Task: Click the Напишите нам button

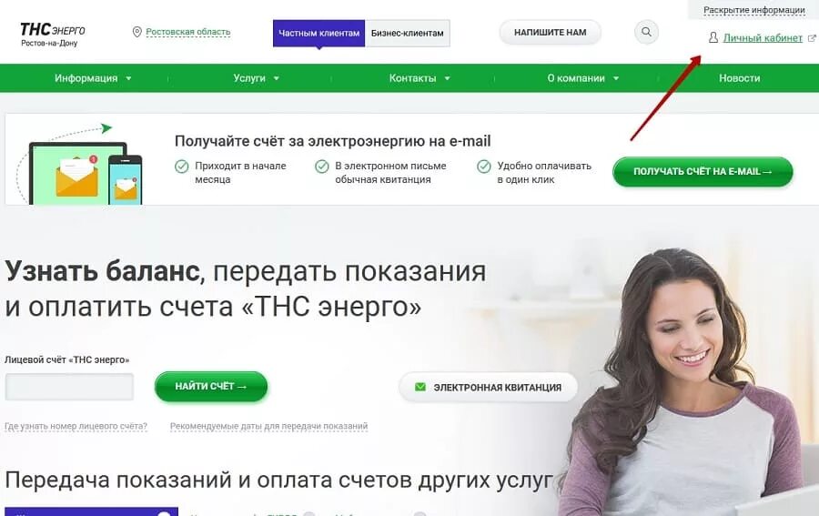Action: (x=550, y=33)
